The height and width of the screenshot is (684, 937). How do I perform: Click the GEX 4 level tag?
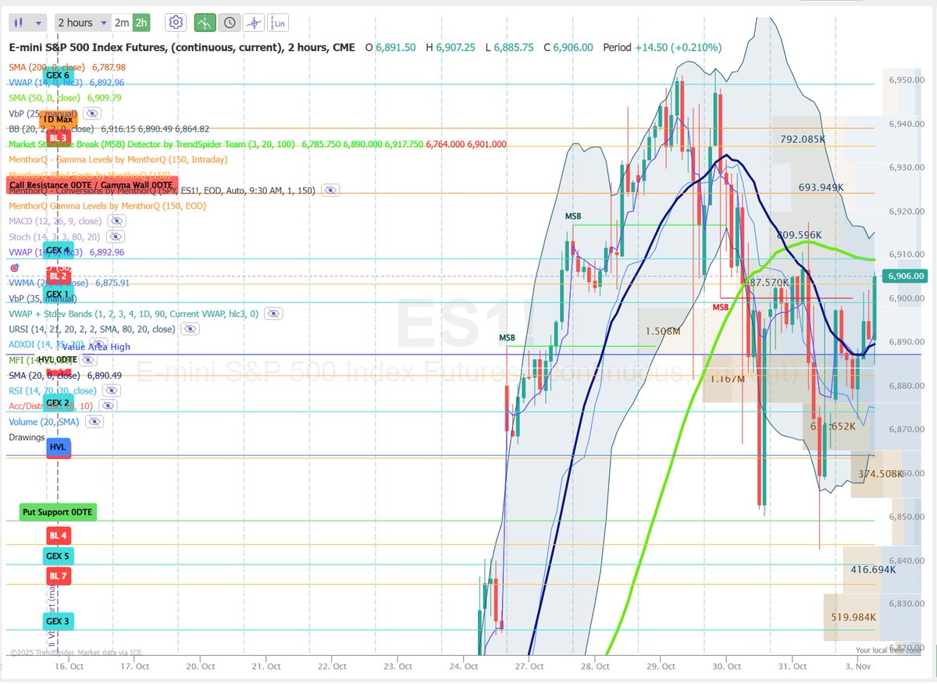[58, 251]
